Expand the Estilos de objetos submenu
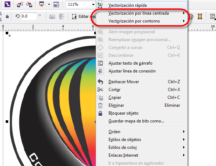The height and width of the screenshot is (166, 216). (x=142, y=140)
